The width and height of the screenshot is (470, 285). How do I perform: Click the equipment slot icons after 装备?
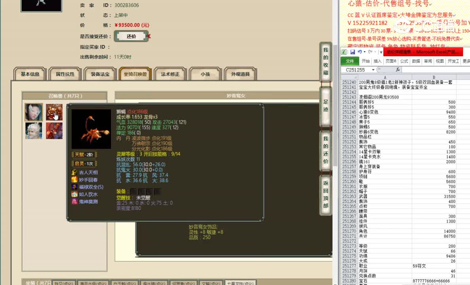pyautogui.click(x=145, y=192)
